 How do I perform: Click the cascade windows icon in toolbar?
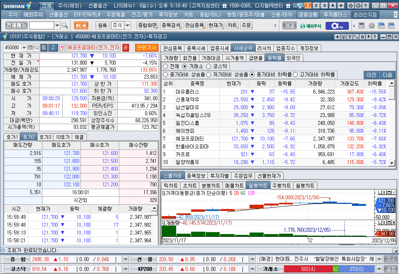tap(381, 25)
